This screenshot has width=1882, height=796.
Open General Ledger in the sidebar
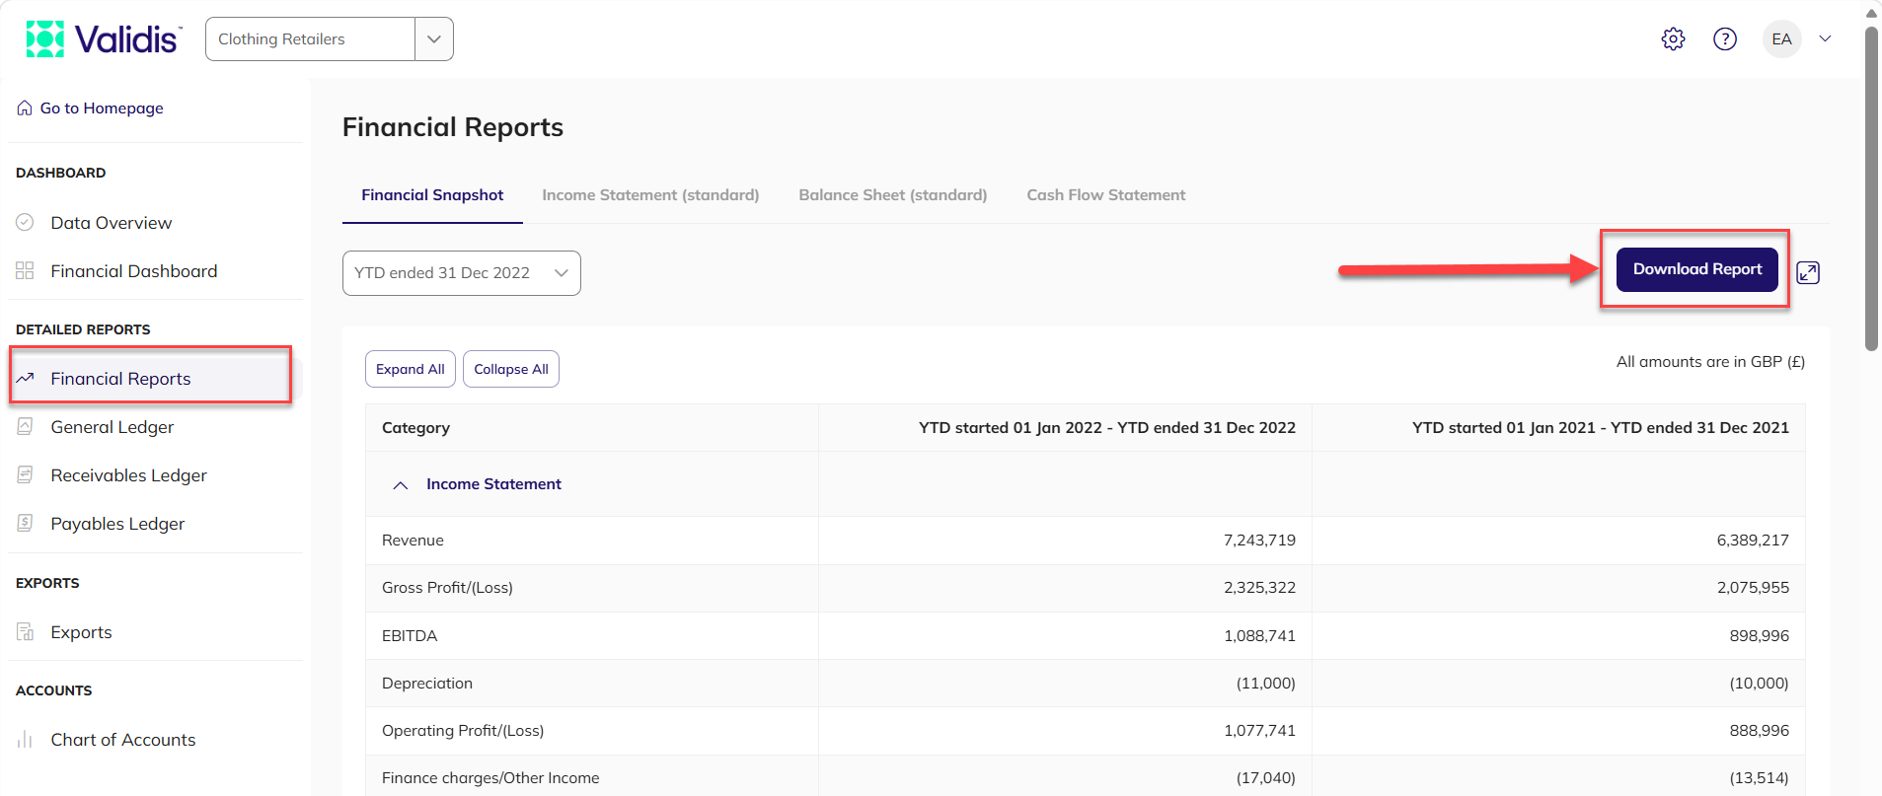pos(113,427)
